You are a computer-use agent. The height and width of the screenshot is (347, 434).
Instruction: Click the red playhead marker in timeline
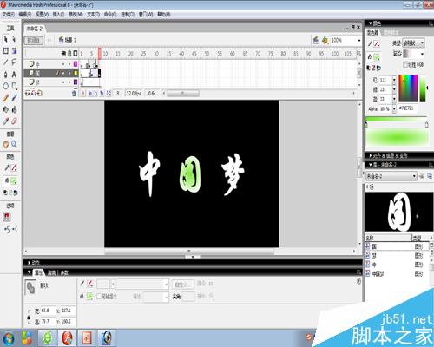pos(100,54)
